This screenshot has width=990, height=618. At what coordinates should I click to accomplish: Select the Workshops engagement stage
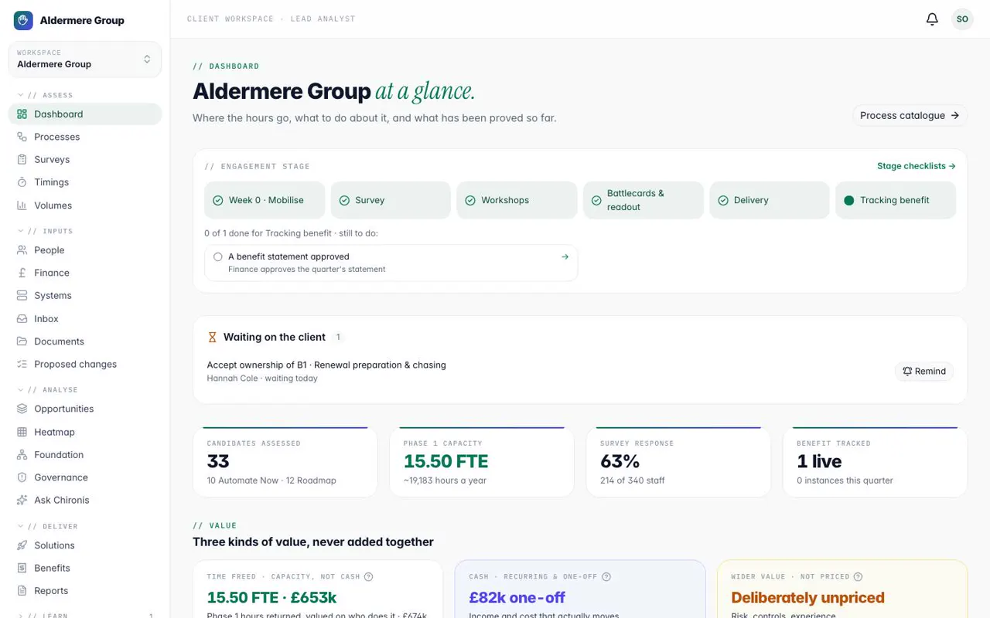pyautogui.click(x=517, y=200)
